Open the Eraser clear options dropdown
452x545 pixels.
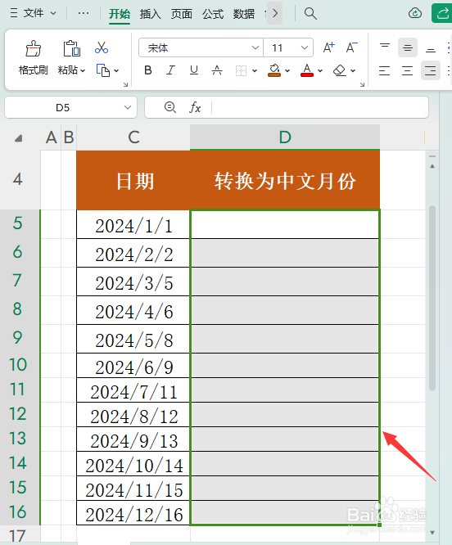[x=353, y=70]
